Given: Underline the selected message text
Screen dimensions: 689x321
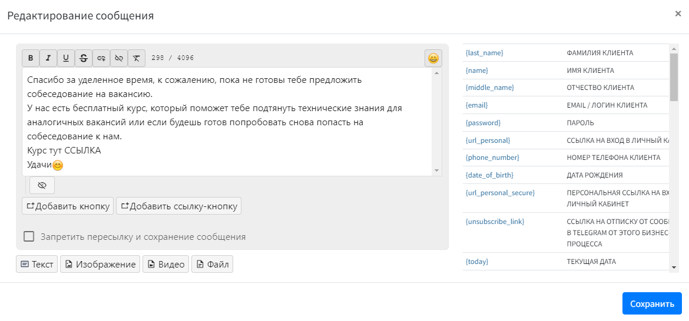Looking at the screenshot, I should pyautogui.click(x=66, y=58).
